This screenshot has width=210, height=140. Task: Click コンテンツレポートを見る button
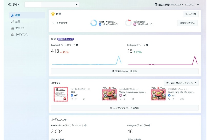coord(125,108)
